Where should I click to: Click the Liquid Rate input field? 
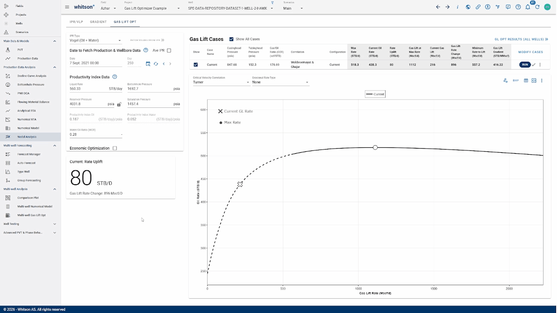tap(87, 89)
